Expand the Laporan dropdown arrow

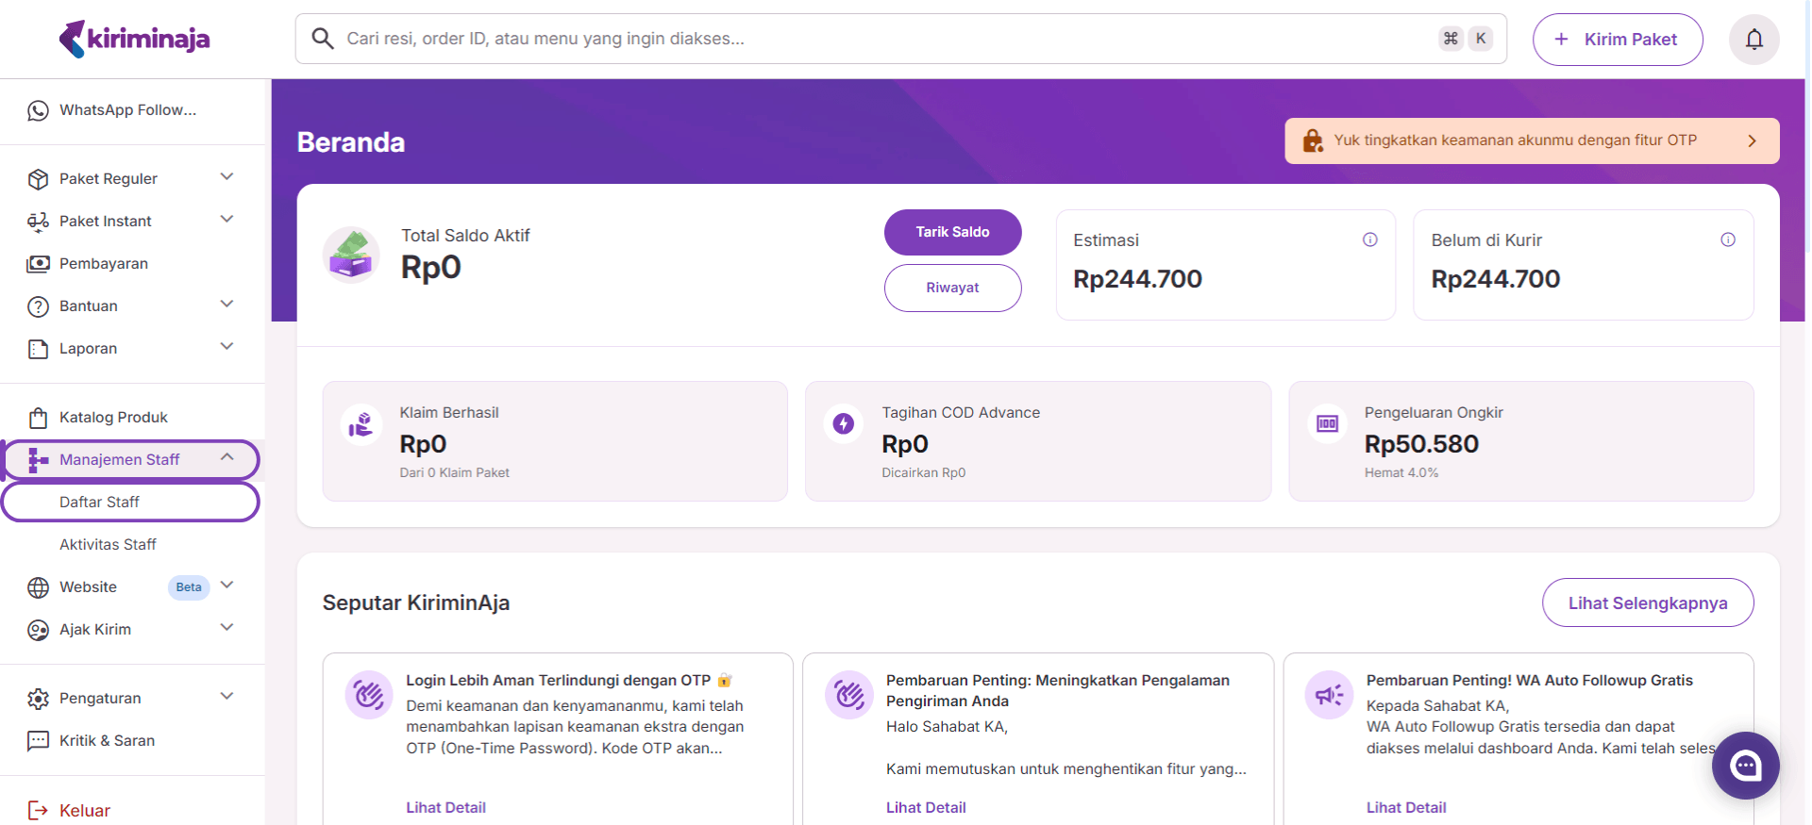pos(226,347)
